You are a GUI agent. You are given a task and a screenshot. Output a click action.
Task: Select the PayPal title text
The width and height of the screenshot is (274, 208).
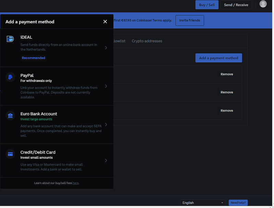coord(27,75)
